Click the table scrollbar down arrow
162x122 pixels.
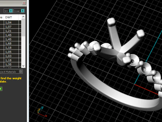pyautogui.click(x=23, y=66)
